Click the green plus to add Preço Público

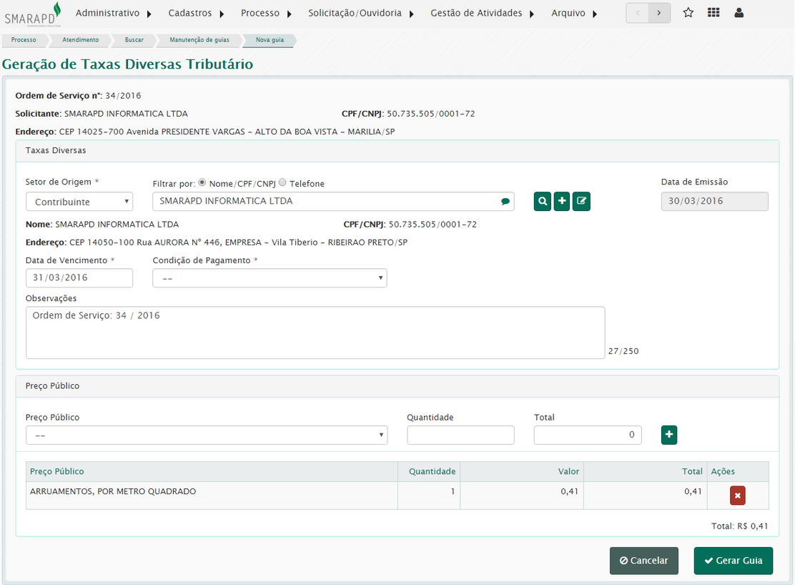pos(669,435)
